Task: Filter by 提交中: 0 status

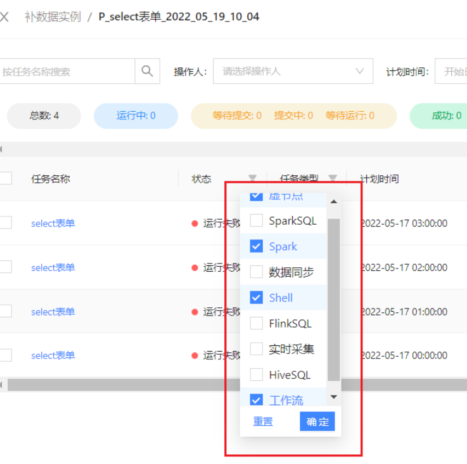Action: (x=293, y=116)
